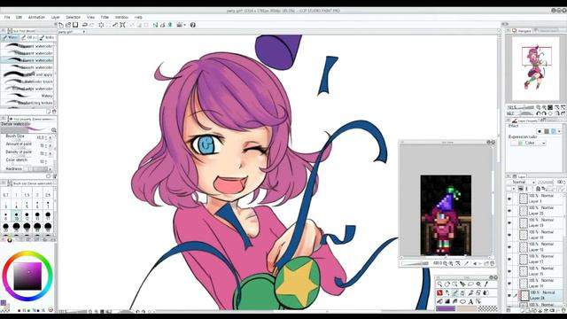Click the Help question mark icon

(x=193, y=25)
